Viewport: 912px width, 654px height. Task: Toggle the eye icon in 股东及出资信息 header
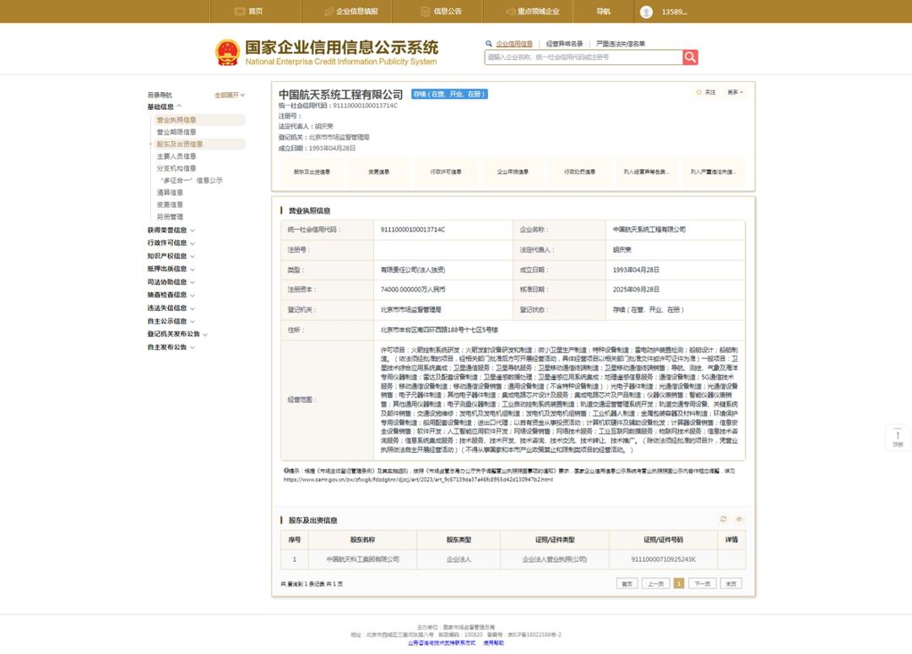click(x=739, y=519)
